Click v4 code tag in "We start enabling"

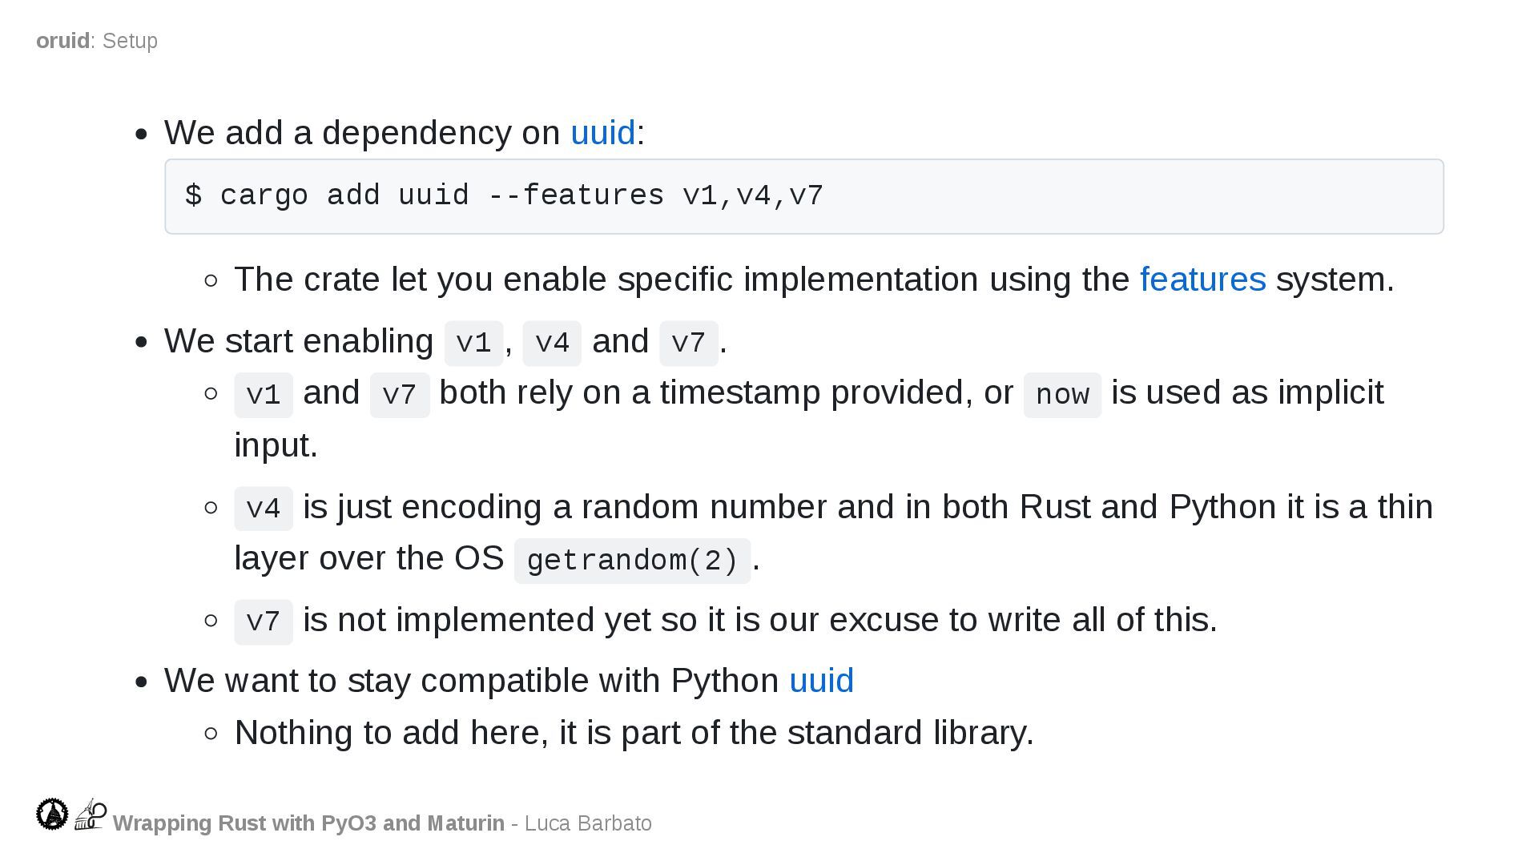tap(552, 344)
